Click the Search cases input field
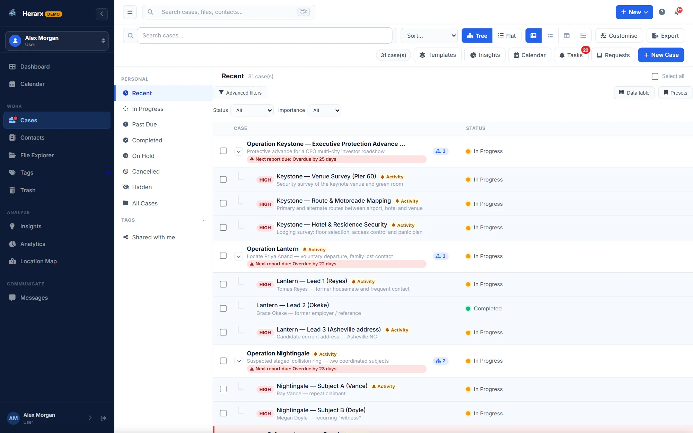Screen dimensions: 693x433 (x=265, y=35)
